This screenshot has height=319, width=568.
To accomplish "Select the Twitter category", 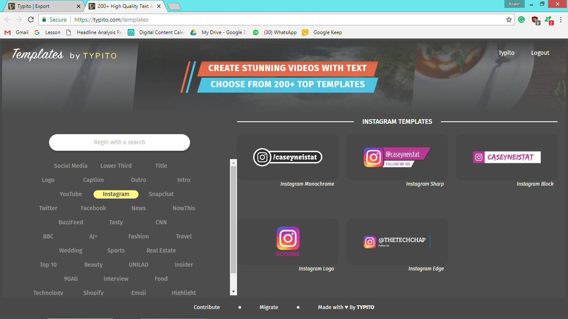I will coord(48,208).
